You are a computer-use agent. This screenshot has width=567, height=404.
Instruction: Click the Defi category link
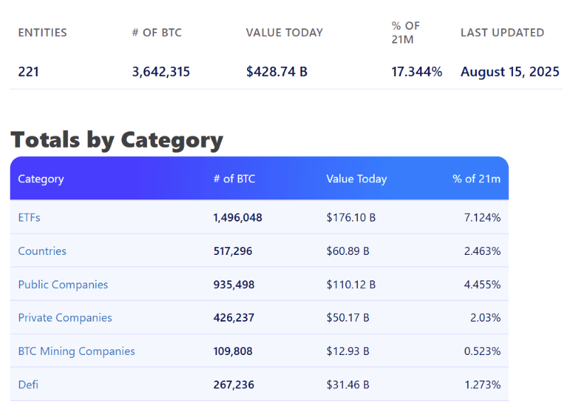click(28, 384)
